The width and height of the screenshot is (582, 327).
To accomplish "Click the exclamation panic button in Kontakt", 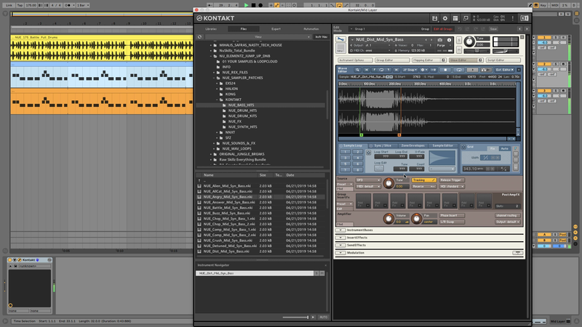I will point(513,18).
